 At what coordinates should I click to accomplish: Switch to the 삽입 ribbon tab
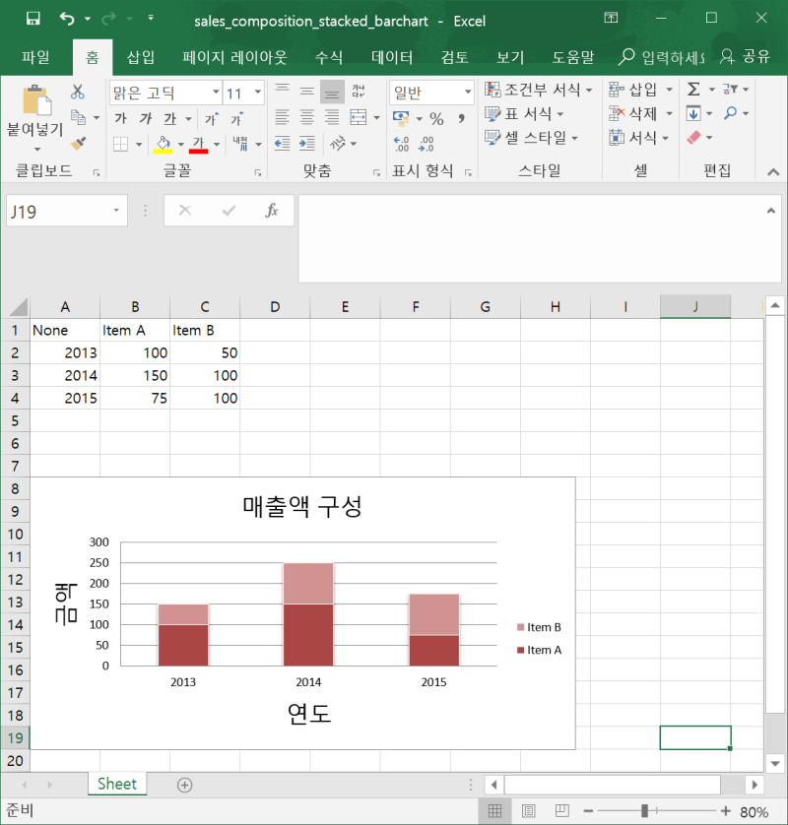click(140, 57)
